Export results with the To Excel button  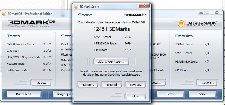point(111,85)
